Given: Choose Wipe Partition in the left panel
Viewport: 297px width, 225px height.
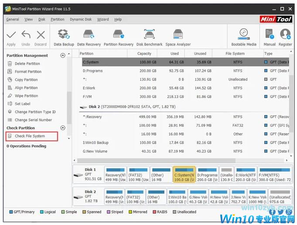Looking at the screenshot, I should click(26, 96).
